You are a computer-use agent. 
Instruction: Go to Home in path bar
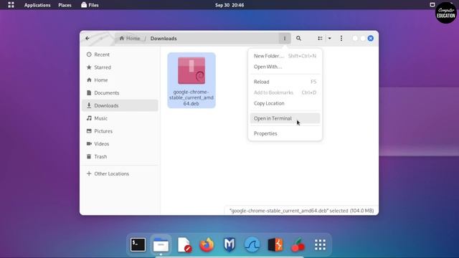(130, 38)
